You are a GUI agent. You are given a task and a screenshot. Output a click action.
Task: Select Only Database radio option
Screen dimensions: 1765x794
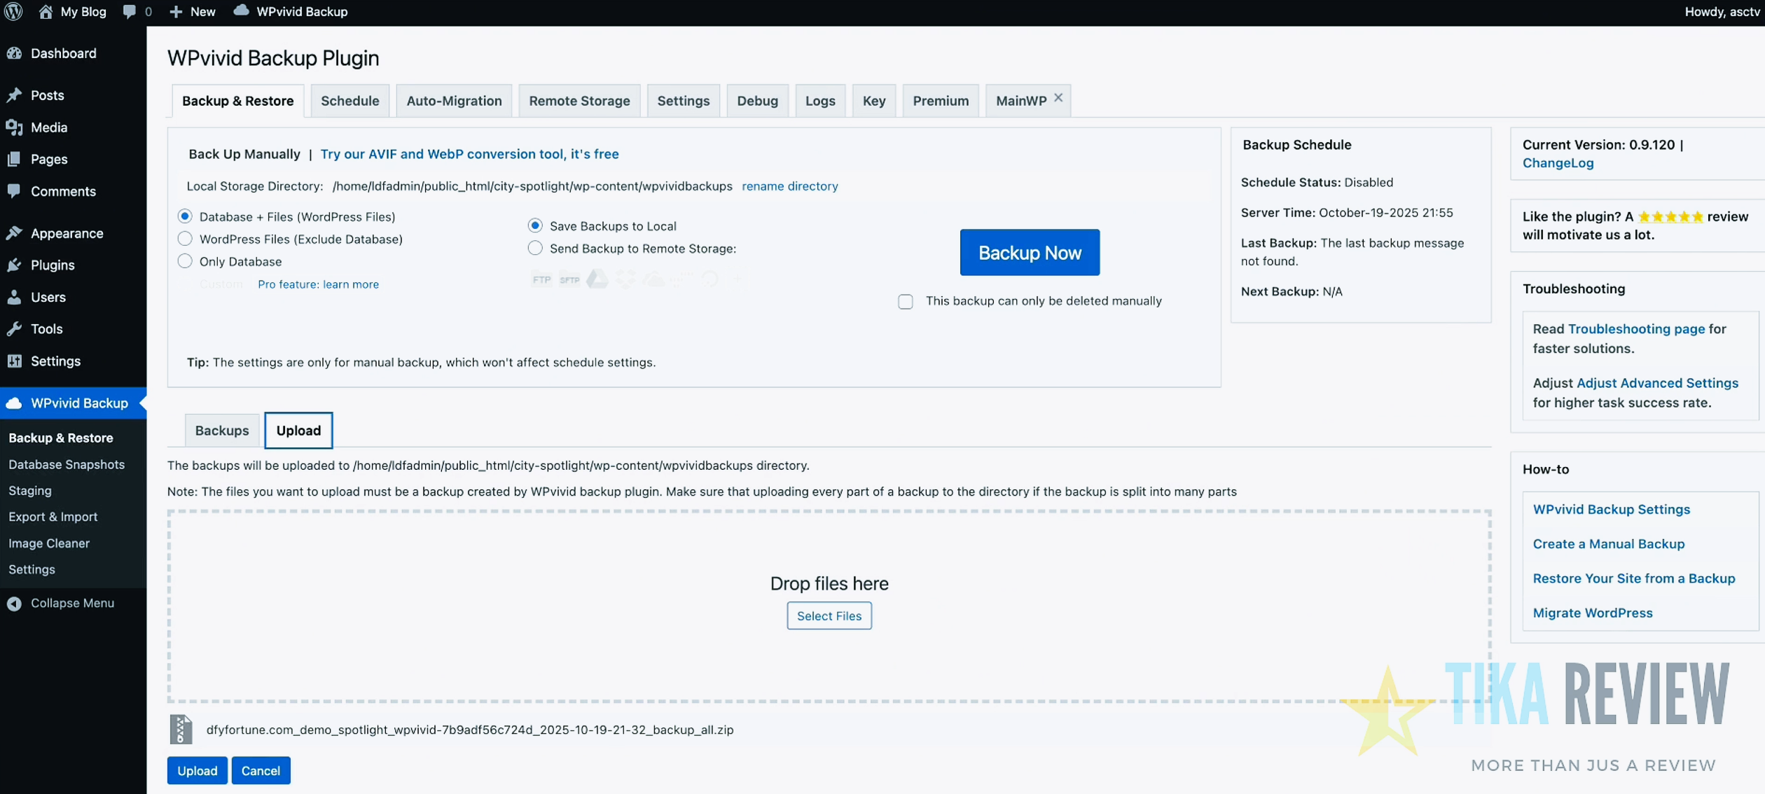[185, 261]
